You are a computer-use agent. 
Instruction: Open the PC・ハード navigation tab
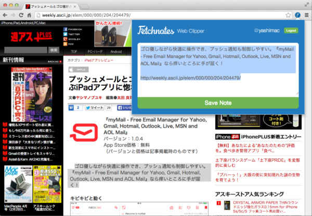[95, 52]
